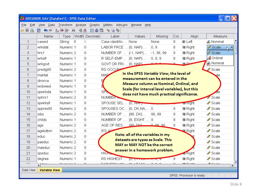Open the Transform menu
257x193 pixels.
pyautogui.click(x=65, y=25)
